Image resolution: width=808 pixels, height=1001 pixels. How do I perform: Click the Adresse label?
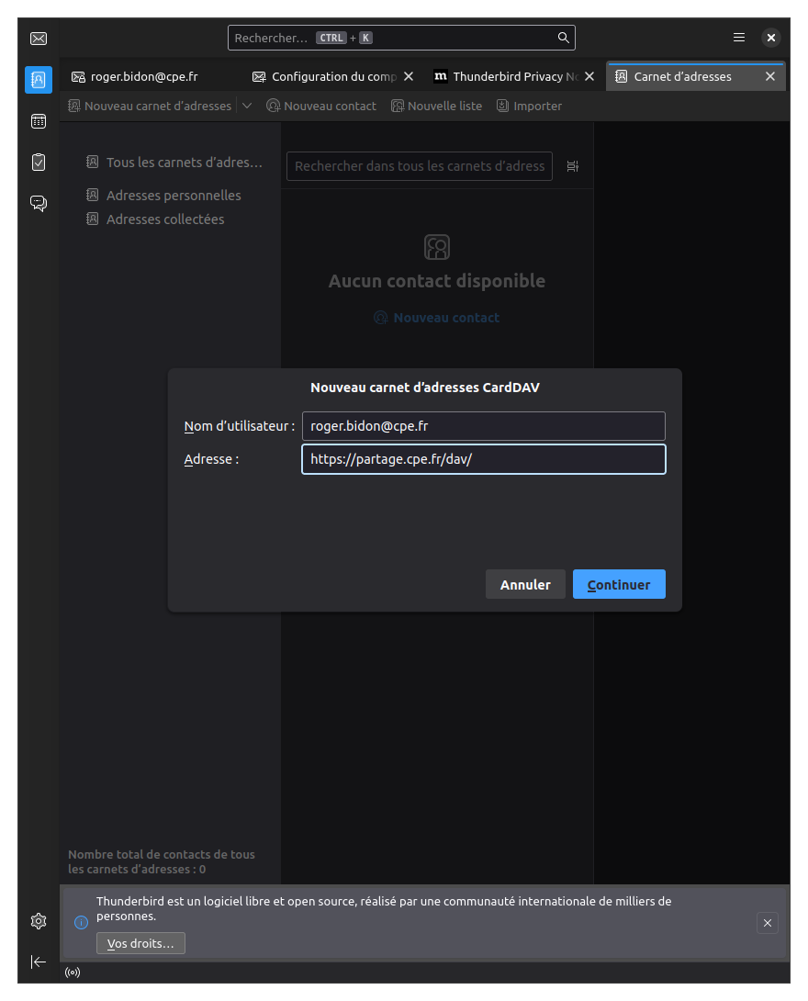pyautogui.click(x=211, y=459)
